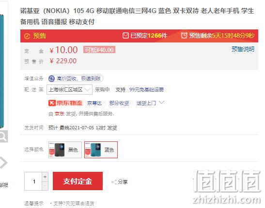Increase quantity with the plus stepper
265x208 pixels.
point(45,177)
